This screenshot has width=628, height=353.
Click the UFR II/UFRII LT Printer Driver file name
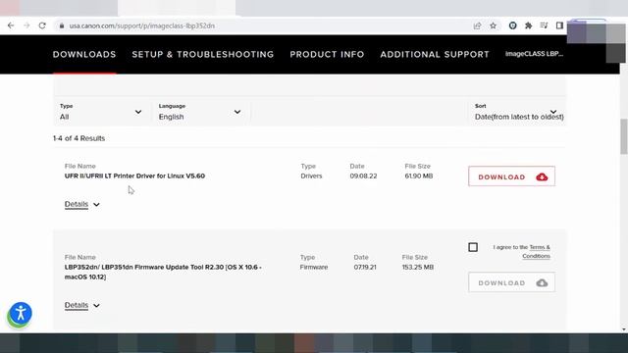(x=134, y=176)
